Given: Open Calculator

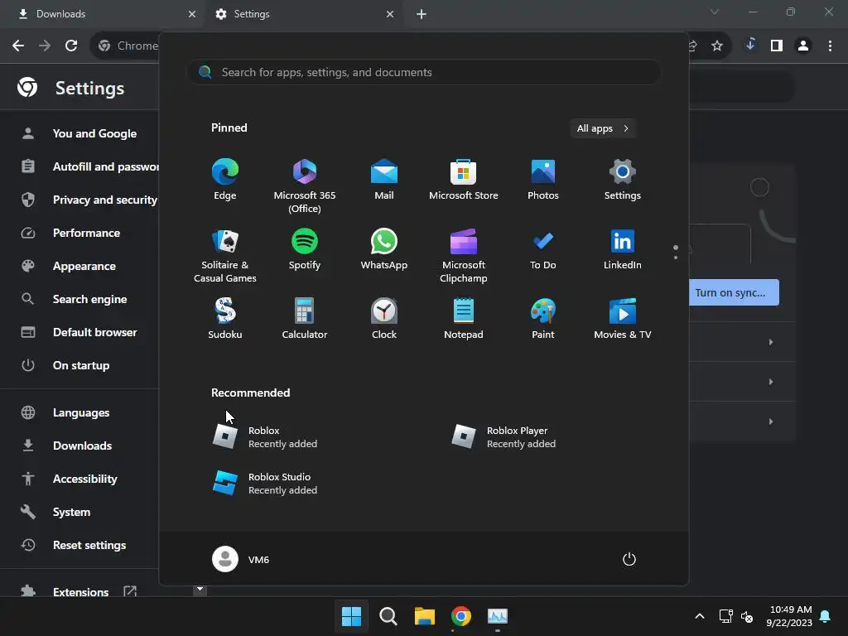Looking at the screenshot, I should (x=305, y=319).
